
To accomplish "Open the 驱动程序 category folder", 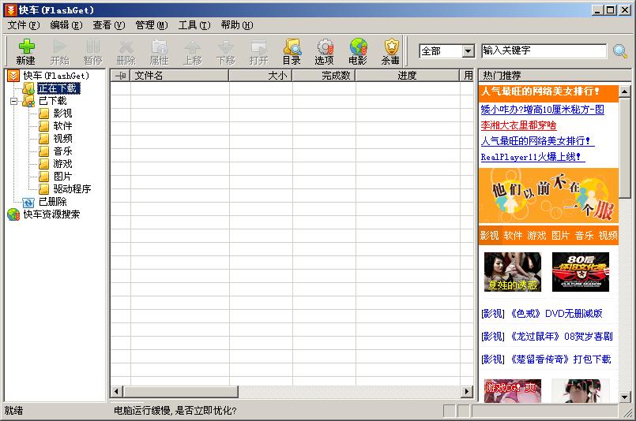I will pyautogui.click(x=72, y=188).
